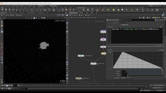The width and height of the screenshot is (166, 93).
Task: Open parameter gear menu for popadvectbyvolumes1
Action: [156, 20]
